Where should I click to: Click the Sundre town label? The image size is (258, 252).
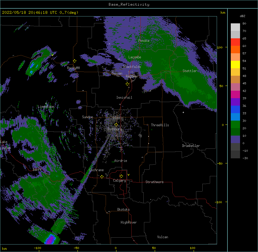point(87,117)
